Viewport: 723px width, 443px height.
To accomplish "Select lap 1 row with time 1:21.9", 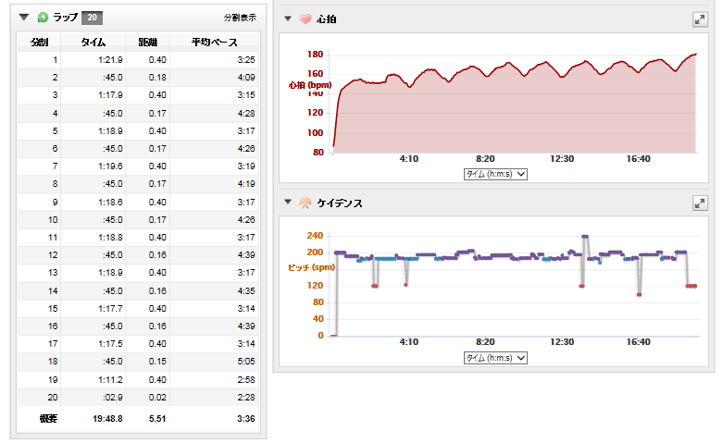I will click(x=139, y=60).
